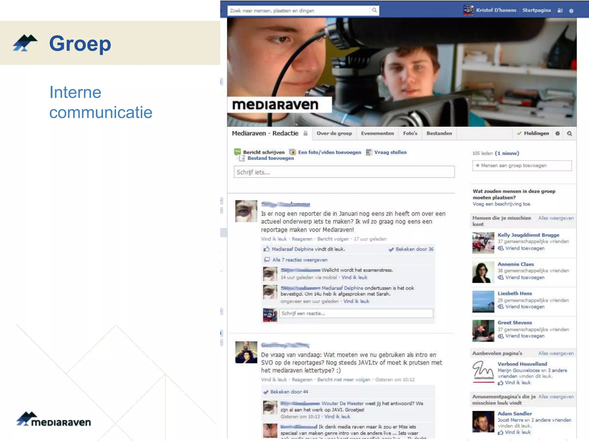Switch to the Bestanden tab
Viewport: 589px width, 441px height.
439,133
